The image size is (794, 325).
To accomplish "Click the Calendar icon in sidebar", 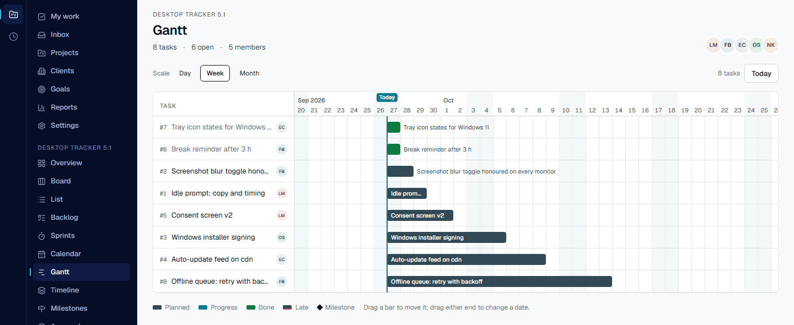I will click(41, 254).
